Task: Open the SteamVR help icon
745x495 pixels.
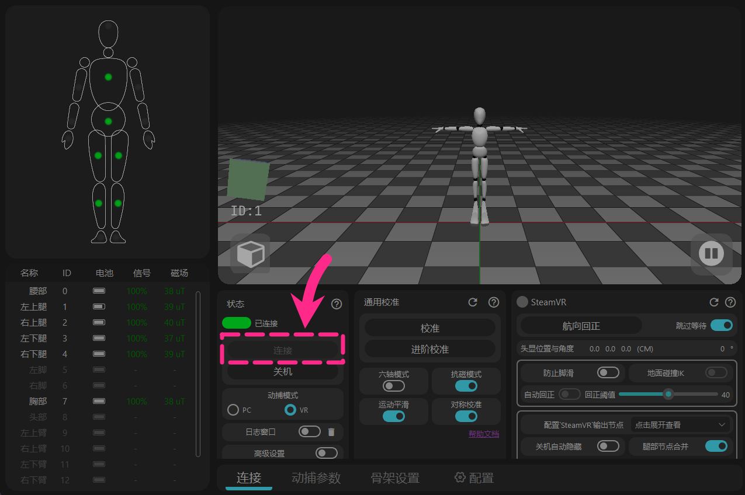Action: click(730, 302)
